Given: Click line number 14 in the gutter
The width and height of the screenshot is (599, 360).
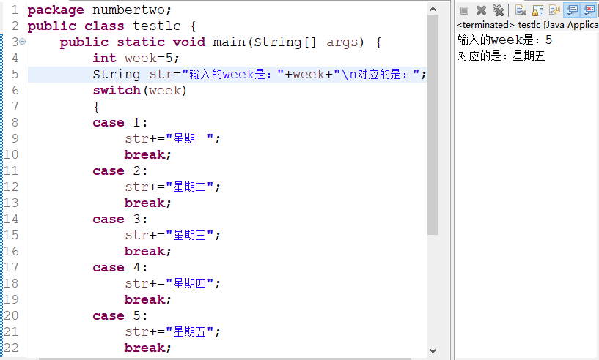Looking at the screenshot, I should tap(11, 219).
